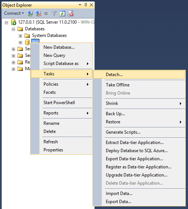Select Deploy Database to SQL Azure...
This screenshot has height=209, width=188.
point(139,151)
